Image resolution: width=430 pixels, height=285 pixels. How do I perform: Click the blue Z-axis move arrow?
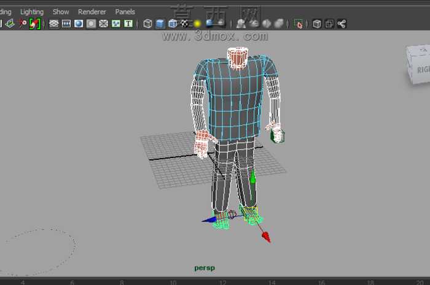(209, 220)
